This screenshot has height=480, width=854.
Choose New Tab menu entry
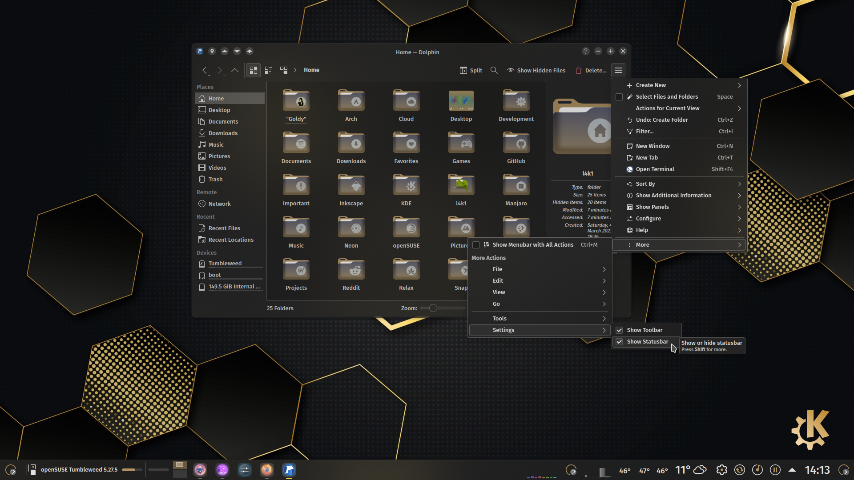(x=680, y=157)
